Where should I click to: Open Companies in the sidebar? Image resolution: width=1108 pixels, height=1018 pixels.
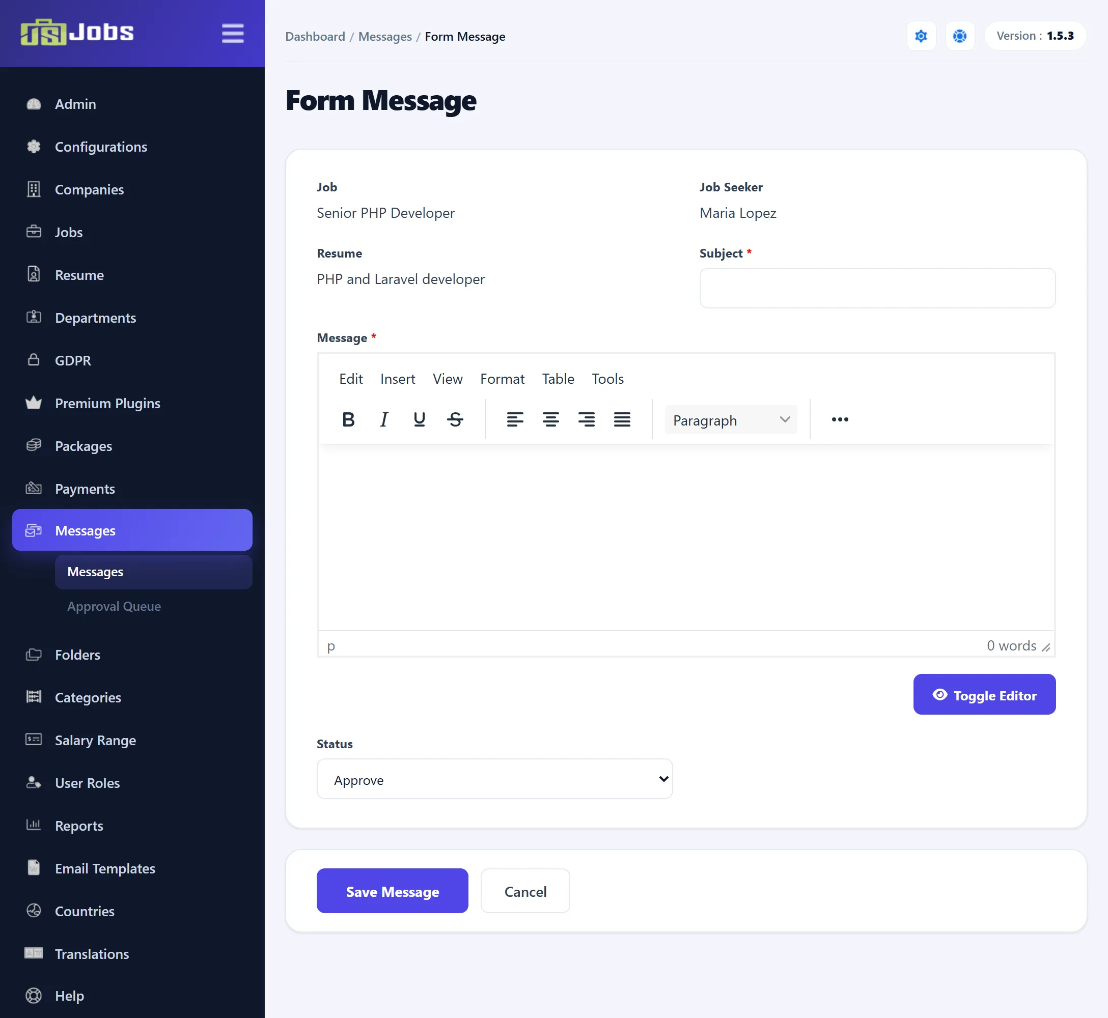132,189
